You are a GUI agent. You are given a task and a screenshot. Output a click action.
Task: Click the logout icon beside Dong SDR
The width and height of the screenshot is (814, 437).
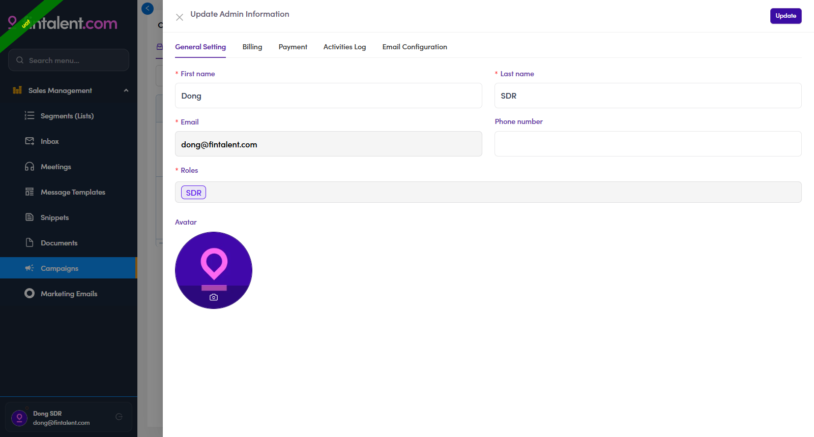click(119, 417)
